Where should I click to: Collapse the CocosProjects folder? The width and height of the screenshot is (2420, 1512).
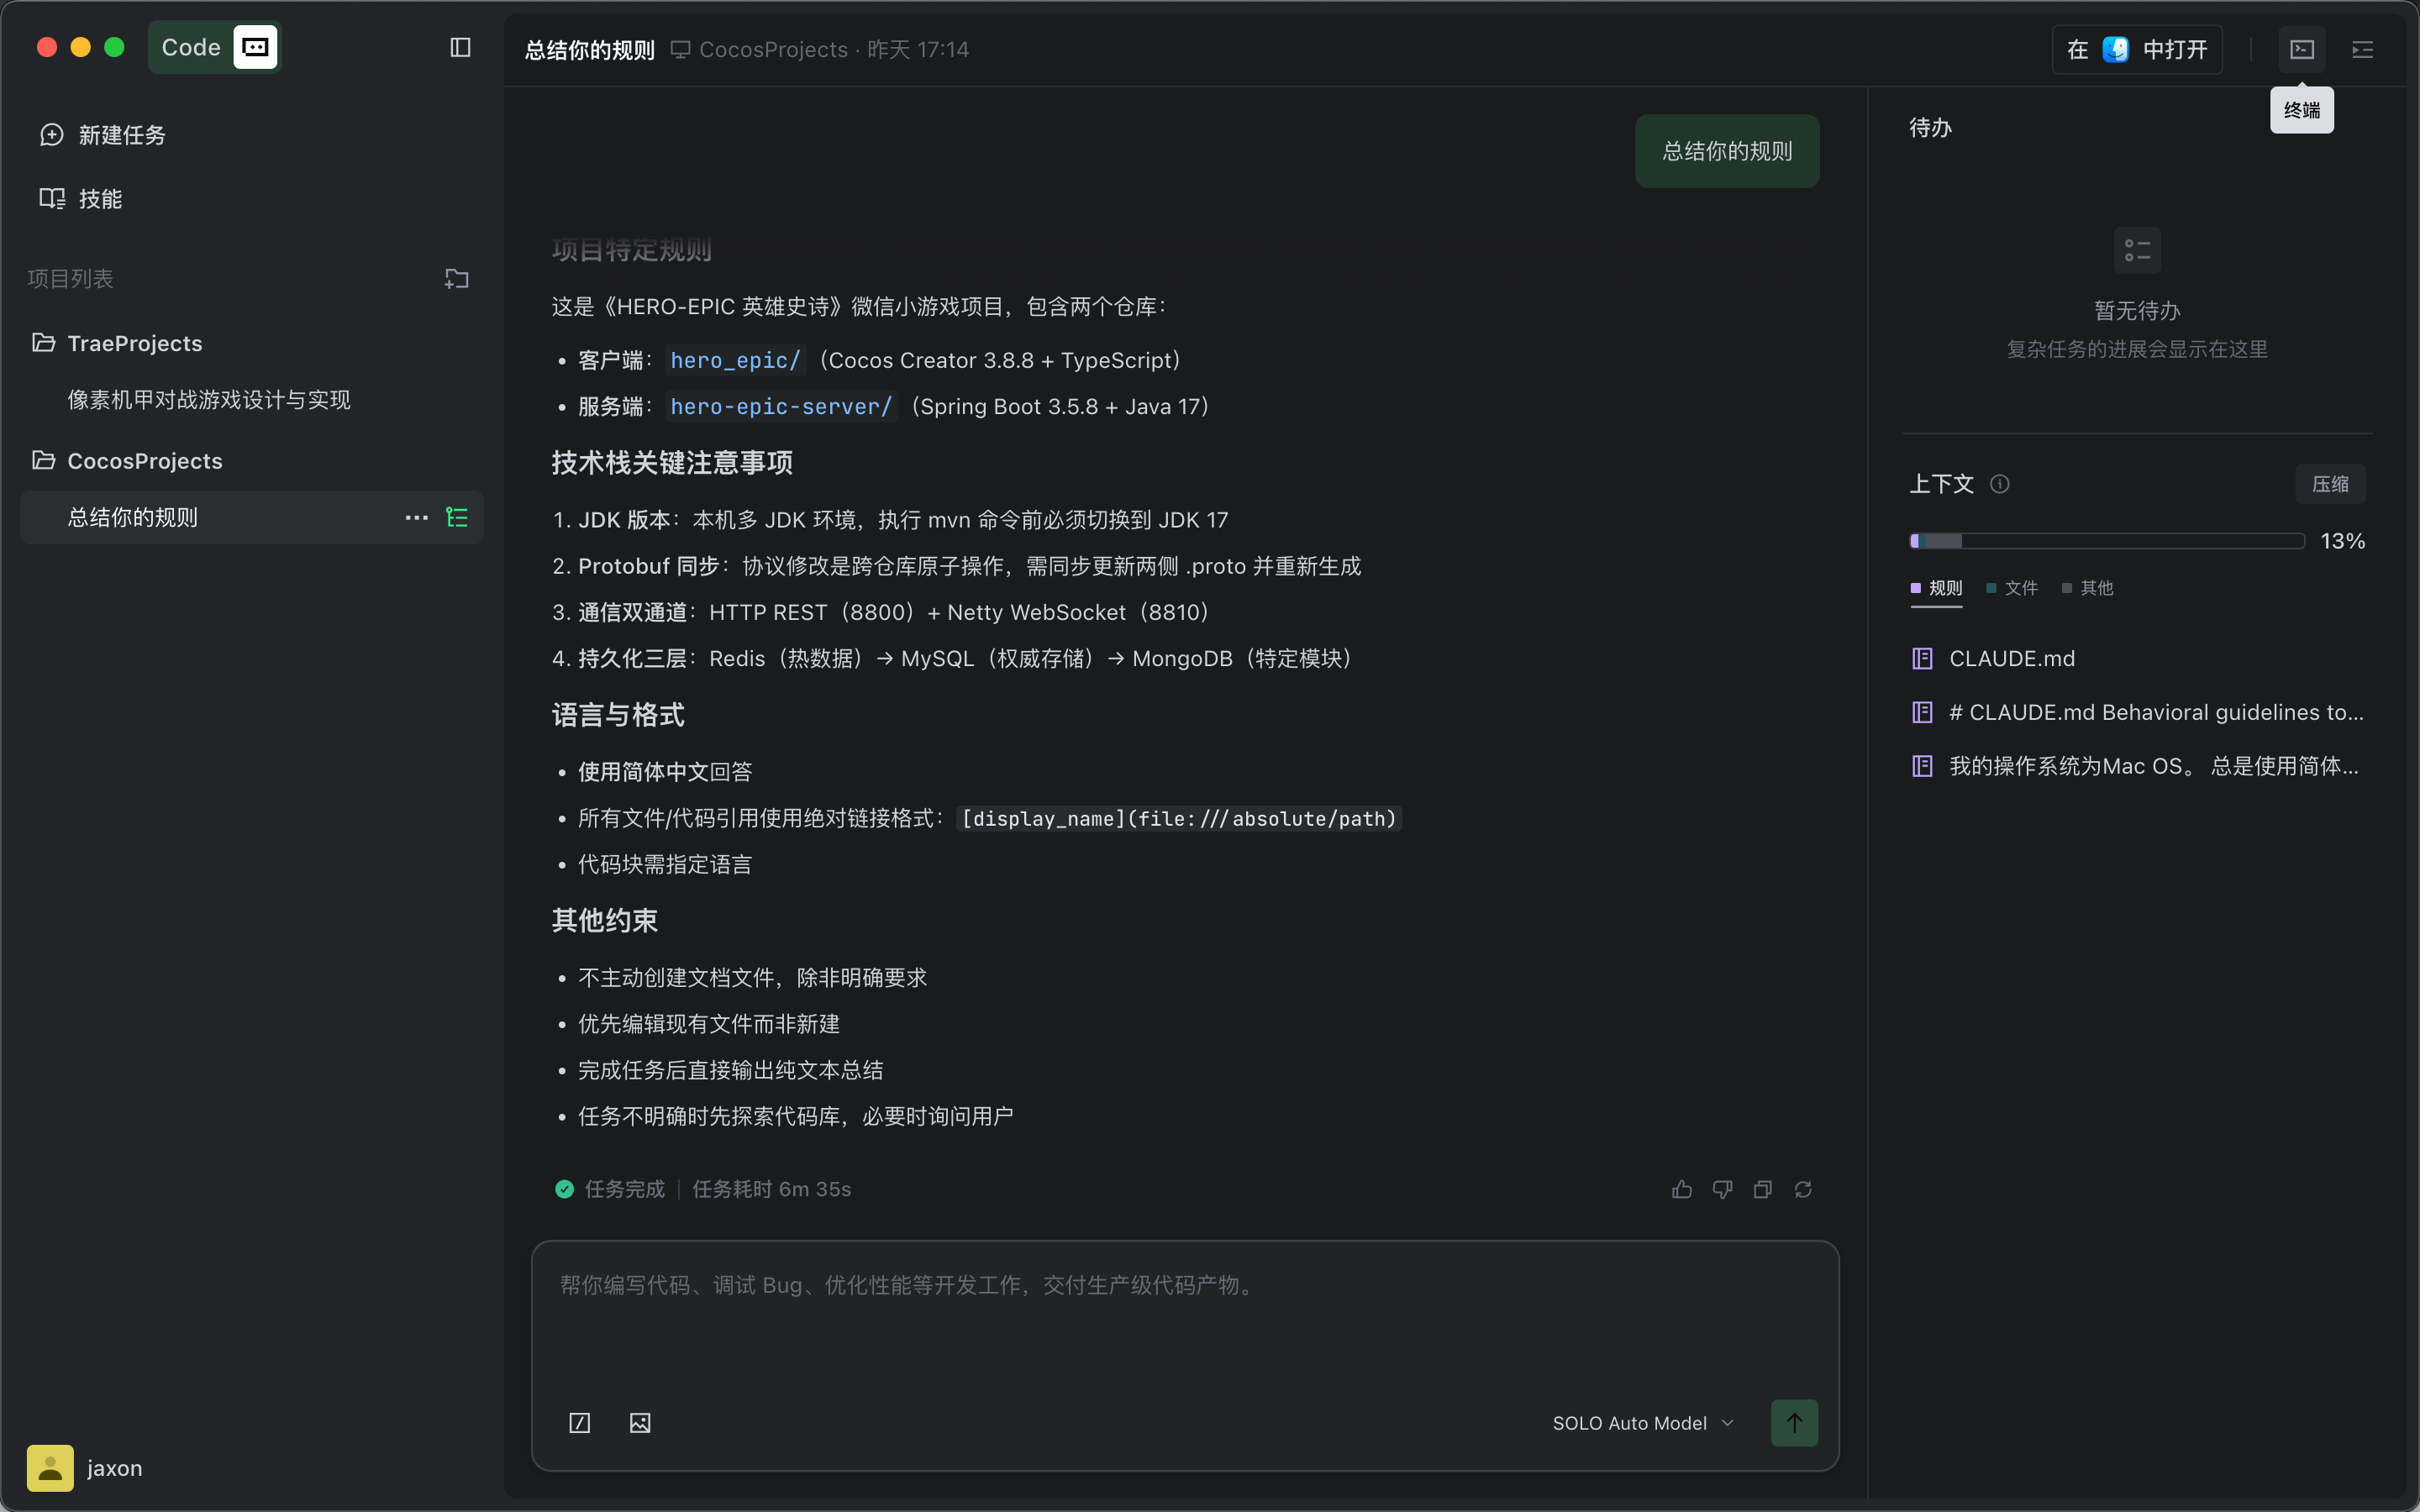pyautogui.click(x=144, y=461)
